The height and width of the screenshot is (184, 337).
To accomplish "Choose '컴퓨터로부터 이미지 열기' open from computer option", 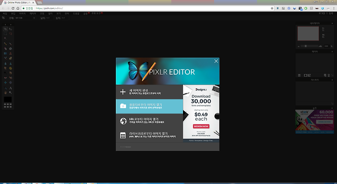I will pyautogui.click(x=149, y=106).
